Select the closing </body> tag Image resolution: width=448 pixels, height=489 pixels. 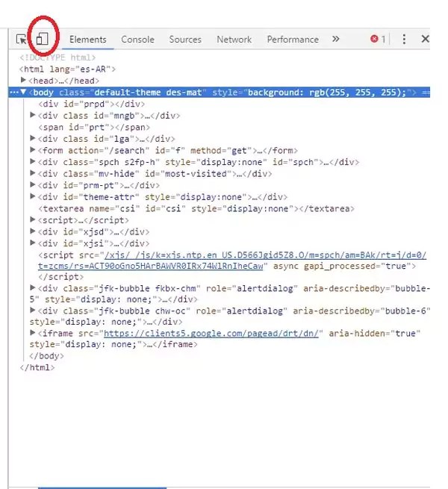click(x=46, y=356)
